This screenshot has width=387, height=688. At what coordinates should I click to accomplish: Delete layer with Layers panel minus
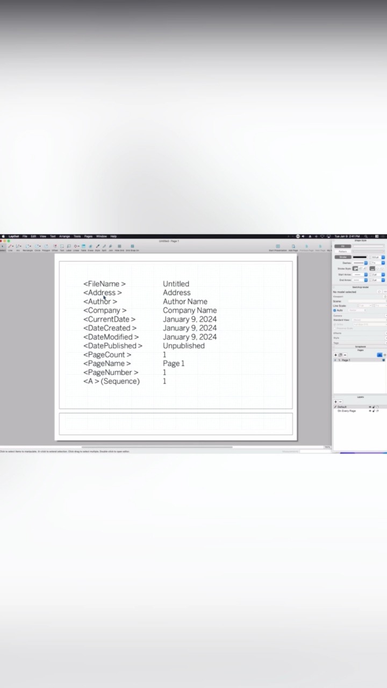(340, 402)
